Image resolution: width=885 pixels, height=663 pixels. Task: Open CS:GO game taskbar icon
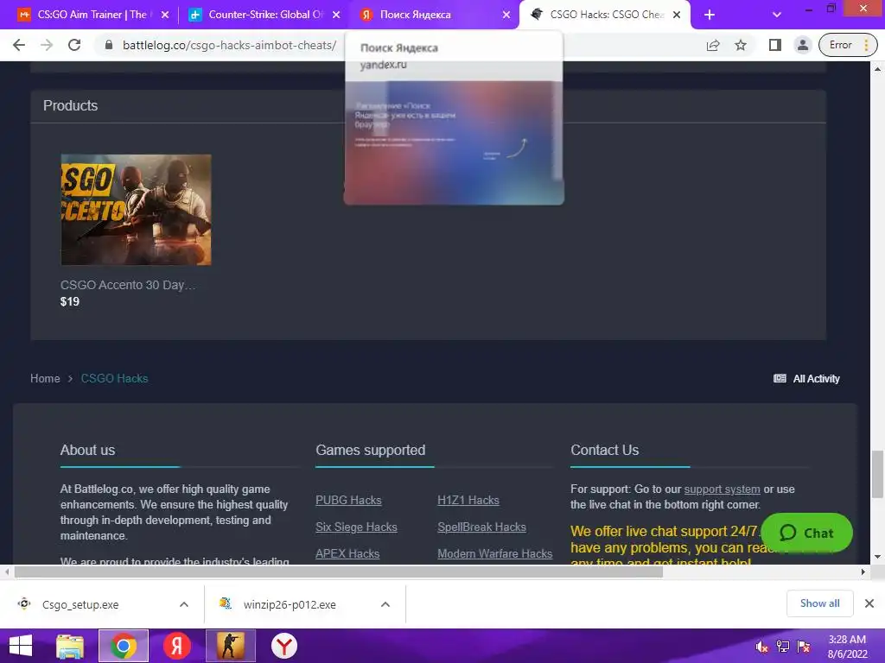230,646
